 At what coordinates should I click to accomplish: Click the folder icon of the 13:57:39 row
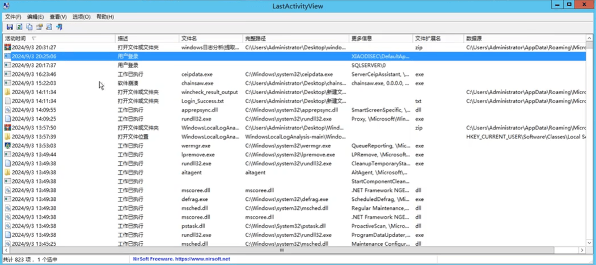coord(7,137)
